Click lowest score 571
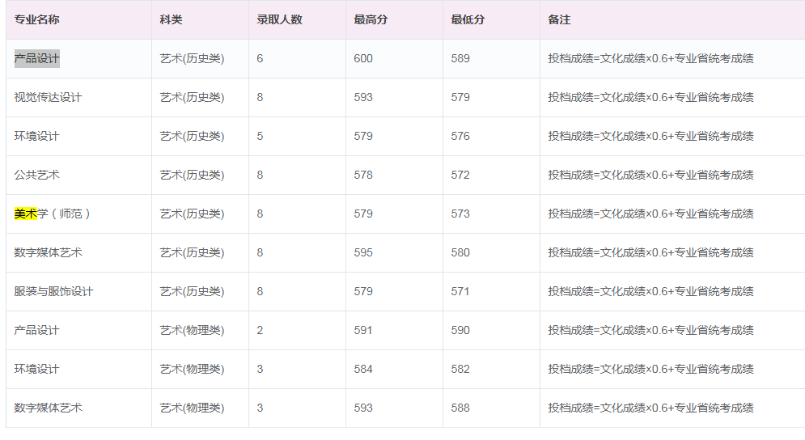This screenshot has width=805, height=440. [460, 292]
